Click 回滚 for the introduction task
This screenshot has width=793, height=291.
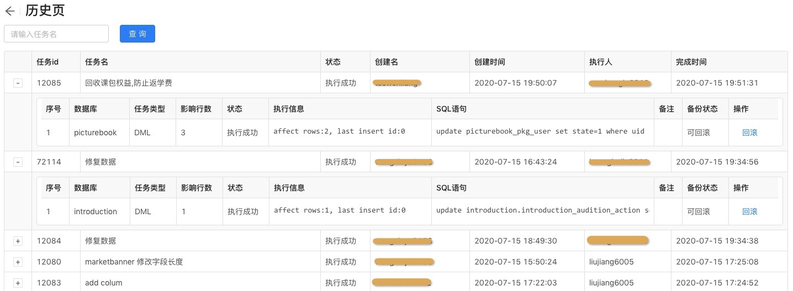pyautogui.click(x=749, y=211)
